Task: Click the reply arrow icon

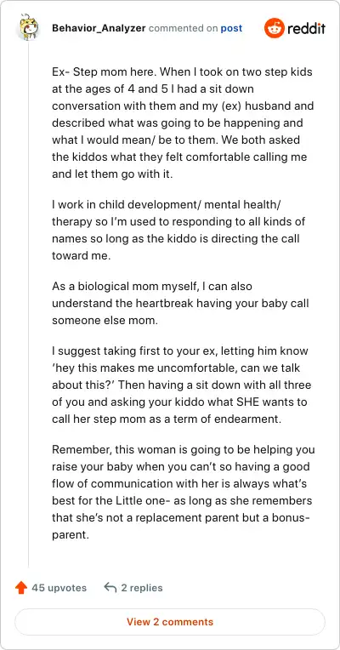Action: [x=110, y=587]
